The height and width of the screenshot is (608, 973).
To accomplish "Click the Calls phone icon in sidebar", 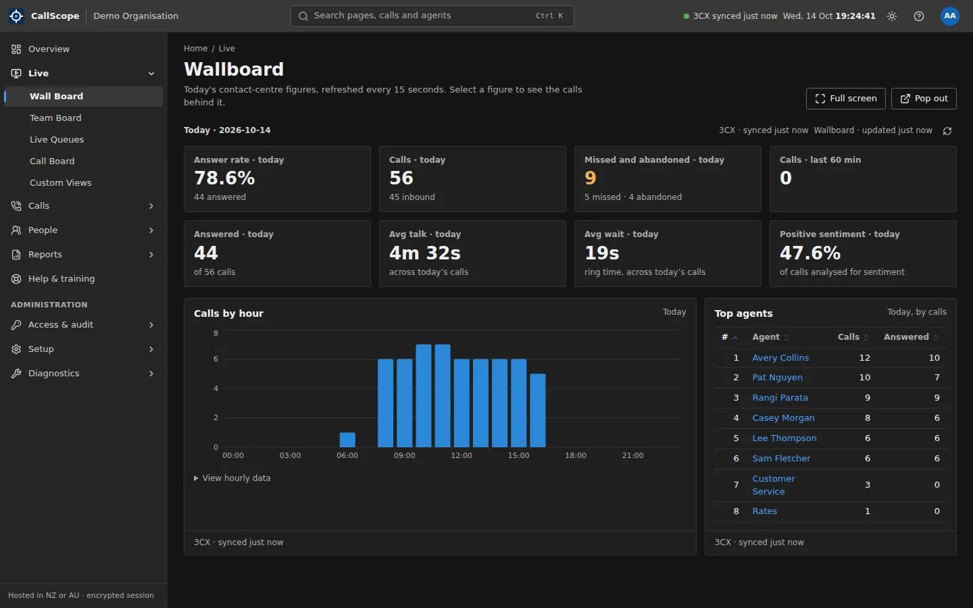I will [16, 206].
